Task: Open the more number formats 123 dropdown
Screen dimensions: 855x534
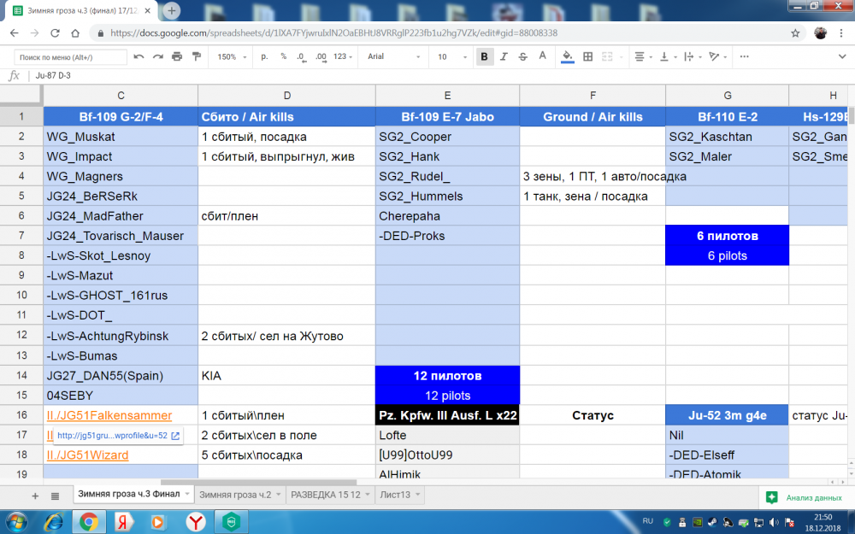Action: [342, 56]
